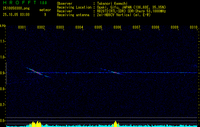Viewport: 200px width, 127px height.
Task: Click the Receiving antenna field label
Action: point(73,15)
